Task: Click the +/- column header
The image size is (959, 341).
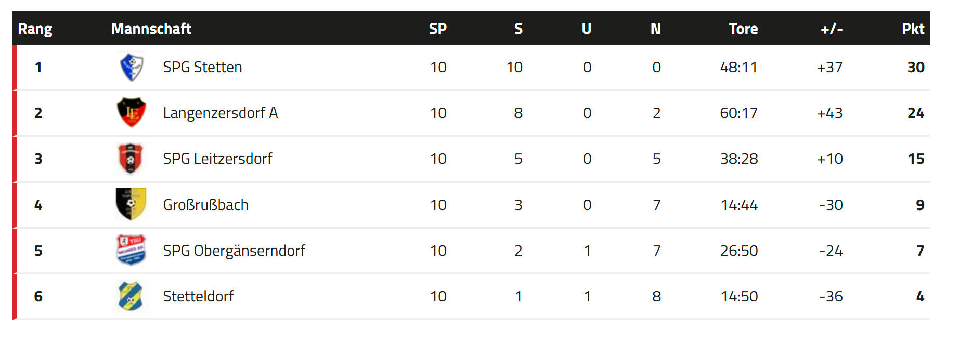Action: click(x=832, y=29)
